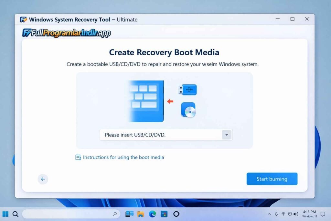Viewport: 331px width, 221px height.
Task: Show hidden system tray icons chevron
Action: (269, 214)
